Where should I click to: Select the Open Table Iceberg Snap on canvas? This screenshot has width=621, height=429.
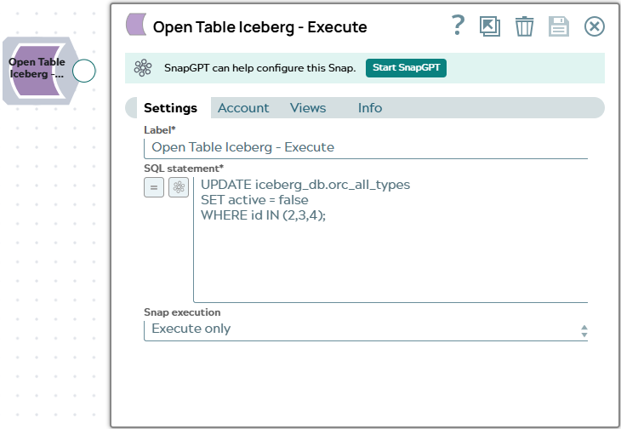click(38, 71)
